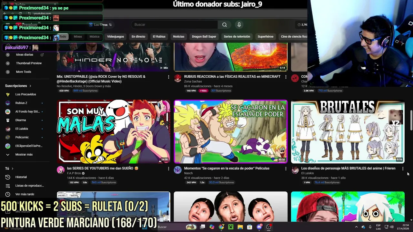Expand the 'Tú' section chevron
Screen dimensions: 413x232
point(13,169)
